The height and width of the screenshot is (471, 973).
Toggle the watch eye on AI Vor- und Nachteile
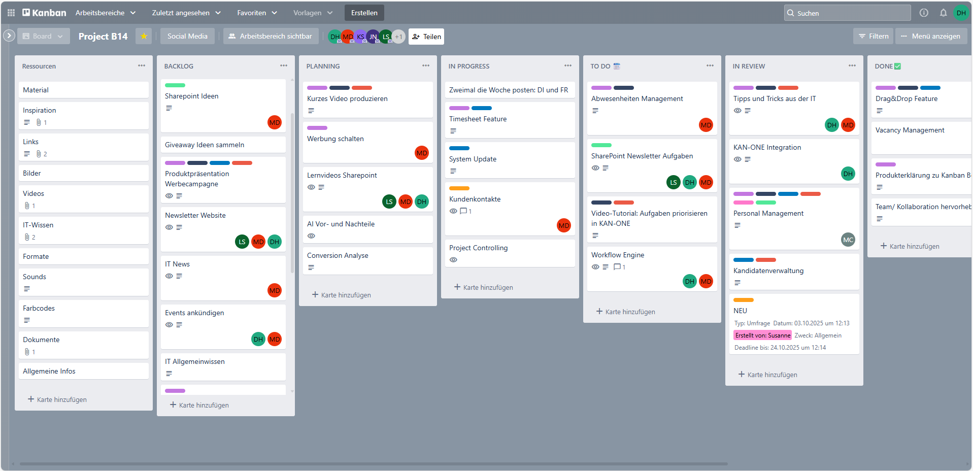(x=311, y=236)
